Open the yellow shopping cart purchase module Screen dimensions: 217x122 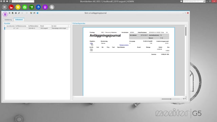tap(18, 7)
